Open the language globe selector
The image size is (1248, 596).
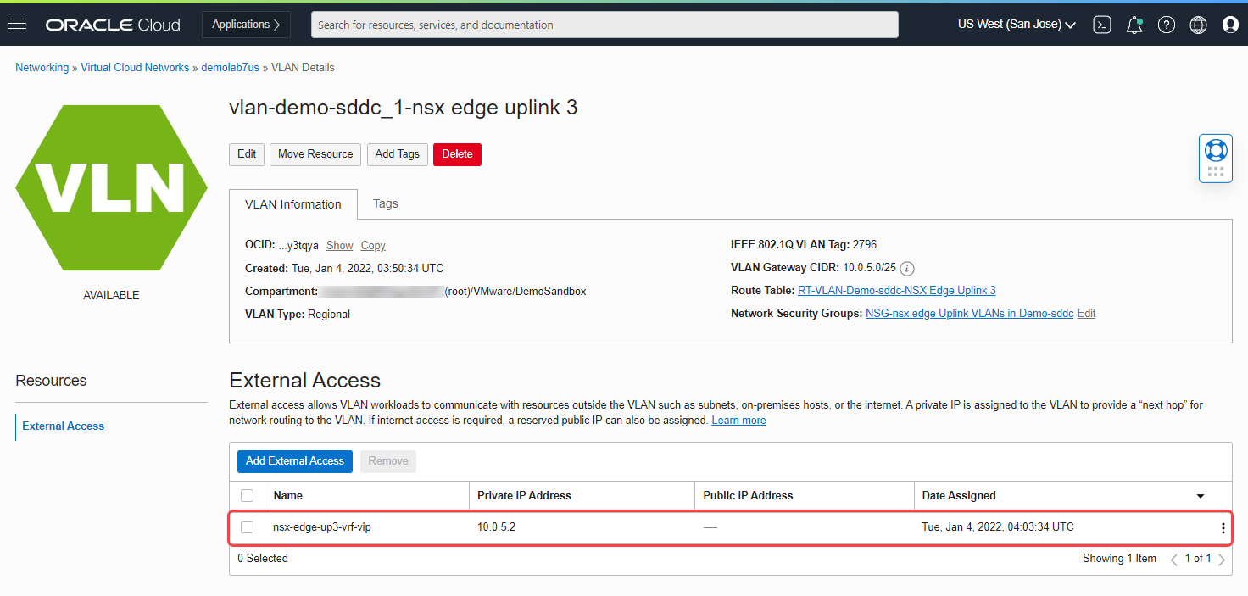[x=1198, y=25]
